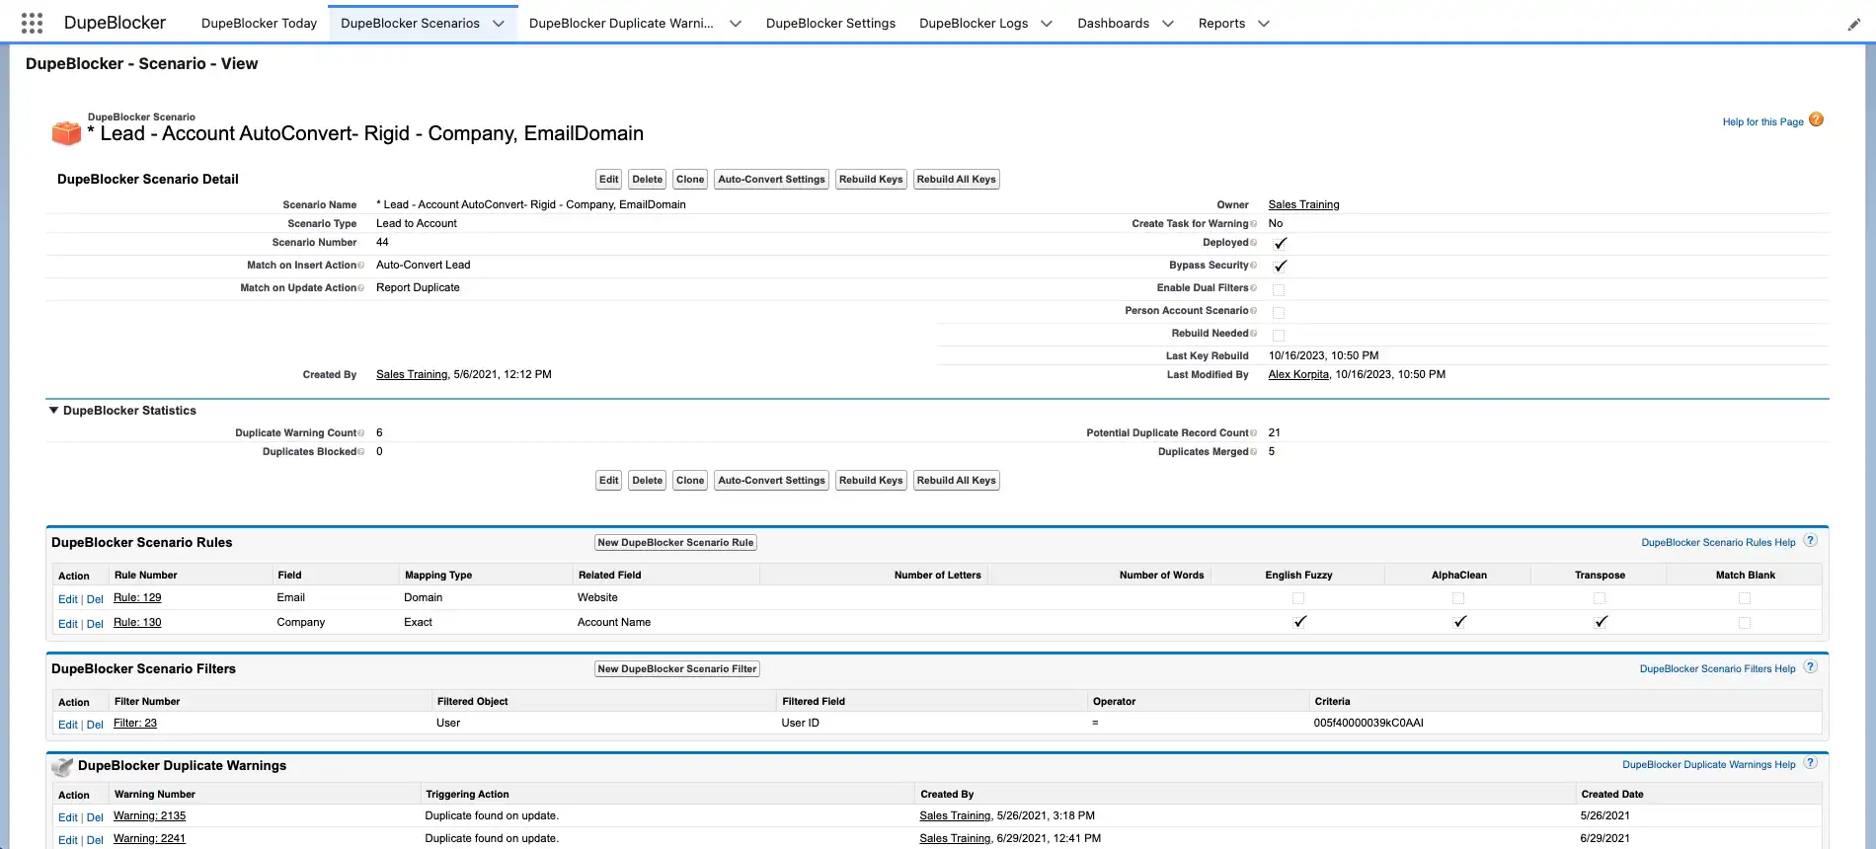Select the DupeBlocker Scenarios tab
The height and width of the screenshot is (849, 1876).
click(410, 23)
